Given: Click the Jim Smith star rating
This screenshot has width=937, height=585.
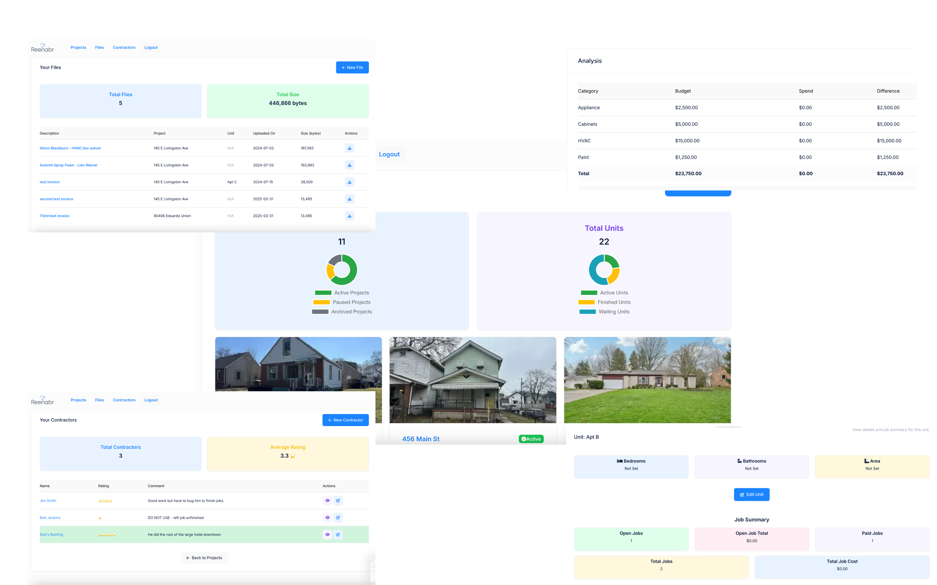Looking at the screenshot, I should (105, 501).
